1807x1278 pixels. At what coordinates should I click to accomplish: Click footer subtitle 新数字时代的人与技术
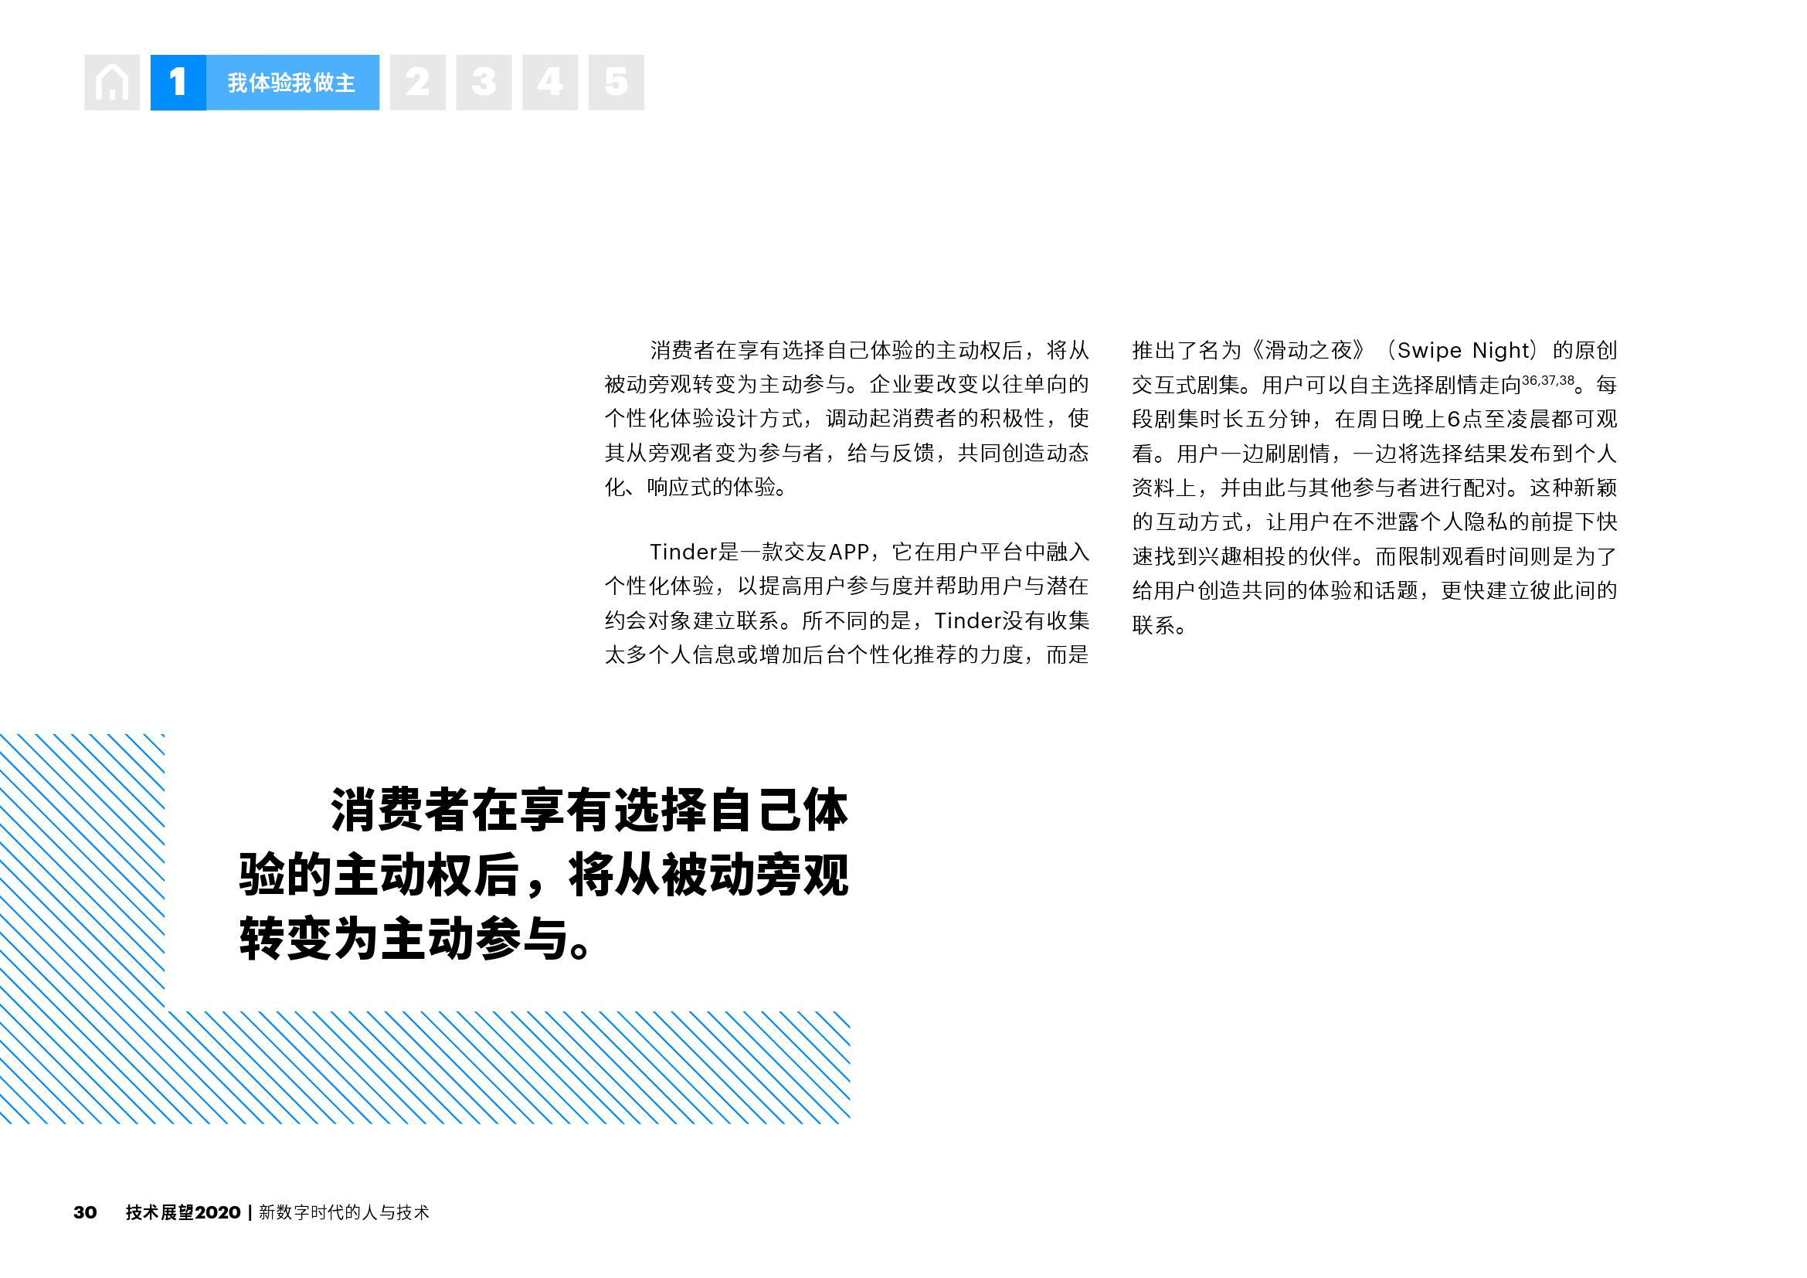tap(344, 1212)
